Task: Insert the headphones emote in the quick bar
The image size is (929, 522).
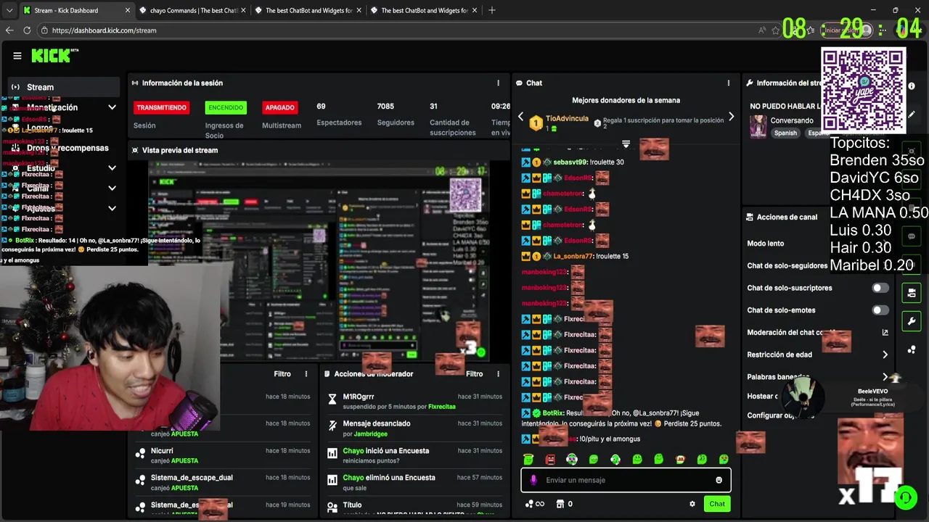Action: 572,459
